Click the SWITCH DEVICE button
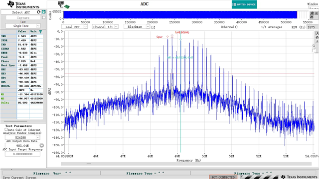 point(244,4)
